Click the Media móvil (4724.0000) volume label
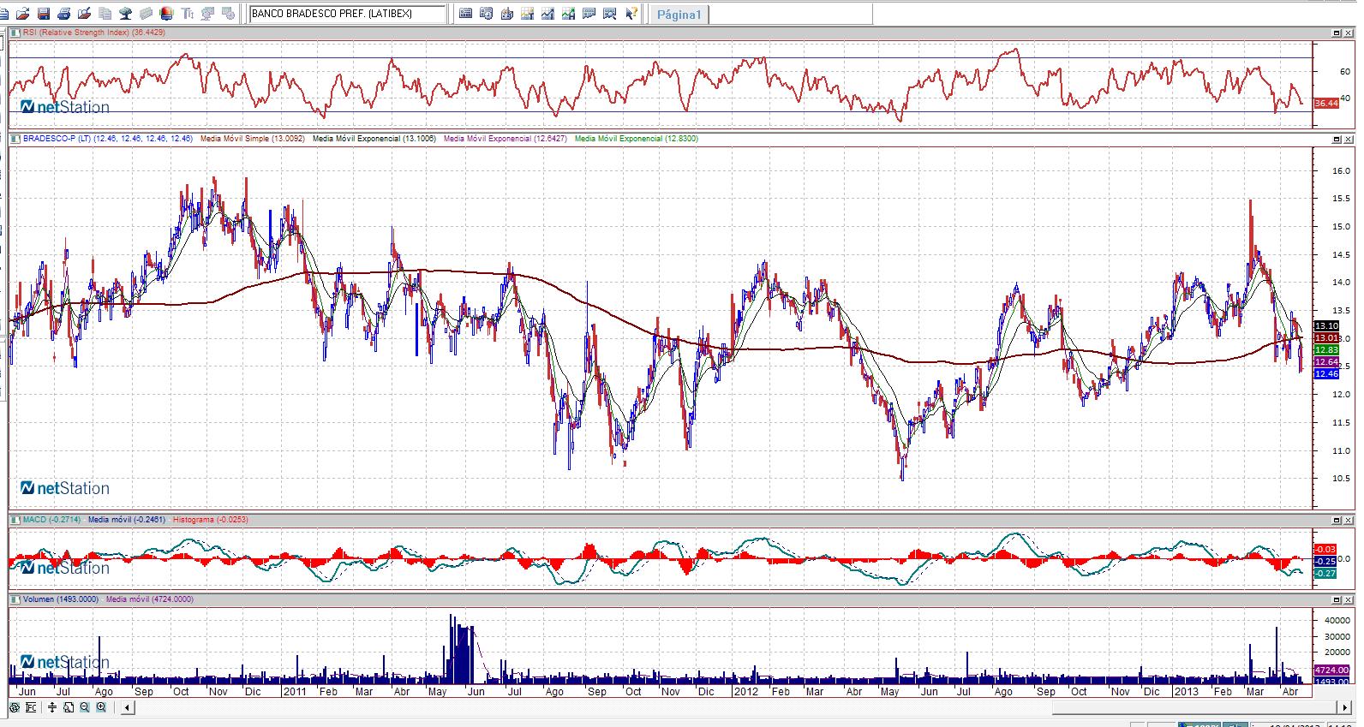 pos(150,599)
